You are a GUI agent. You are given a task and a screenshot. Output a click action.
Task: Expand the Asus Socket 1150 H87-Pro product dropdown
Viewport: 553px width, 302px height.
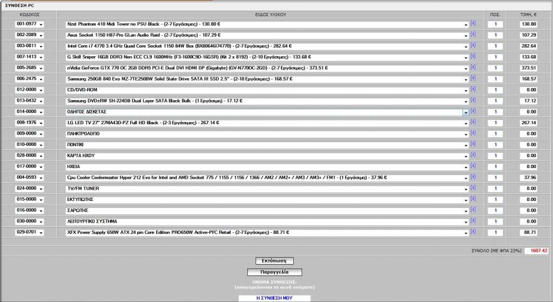tap(466, 36)
